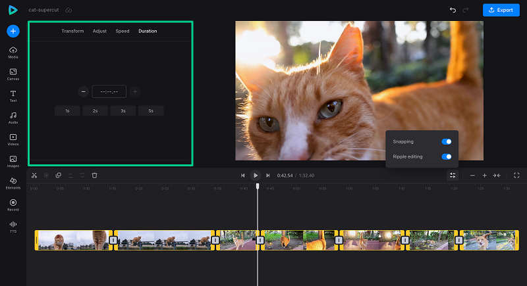Click the transition marker at the playhead
Screen dimensions: 527x286
click(260, 240)
